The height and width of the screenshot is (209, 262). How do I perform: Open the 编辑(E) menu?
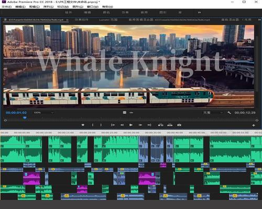click(x=20, y=7)
